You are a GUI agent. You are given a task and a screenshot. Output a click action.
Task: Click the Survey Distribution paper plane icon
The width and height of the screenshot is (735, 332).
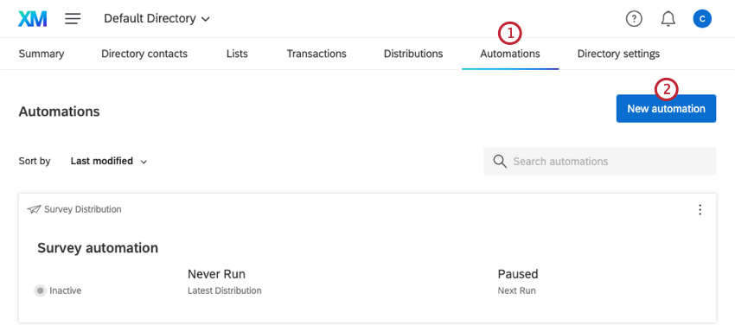pyautogui.click(x=34, y=209)
